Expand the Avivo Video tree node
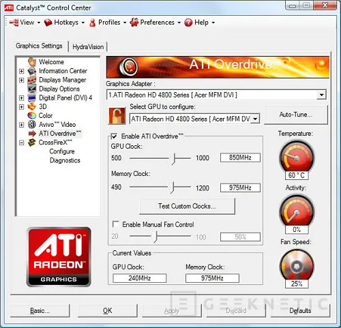 (x=21, y=125)
